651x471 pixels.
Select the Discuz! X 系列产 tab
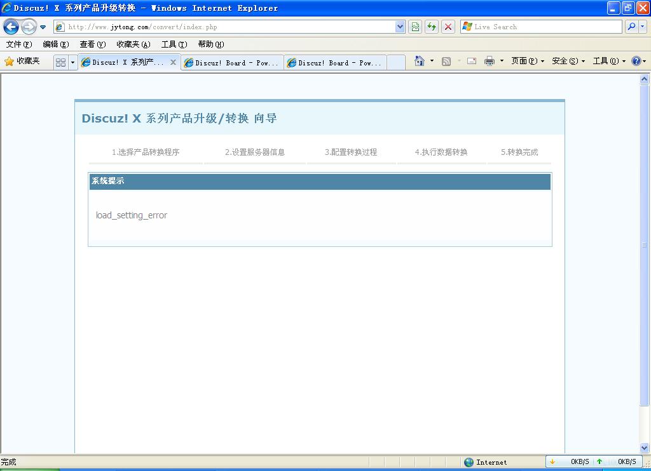click(123, 62)
